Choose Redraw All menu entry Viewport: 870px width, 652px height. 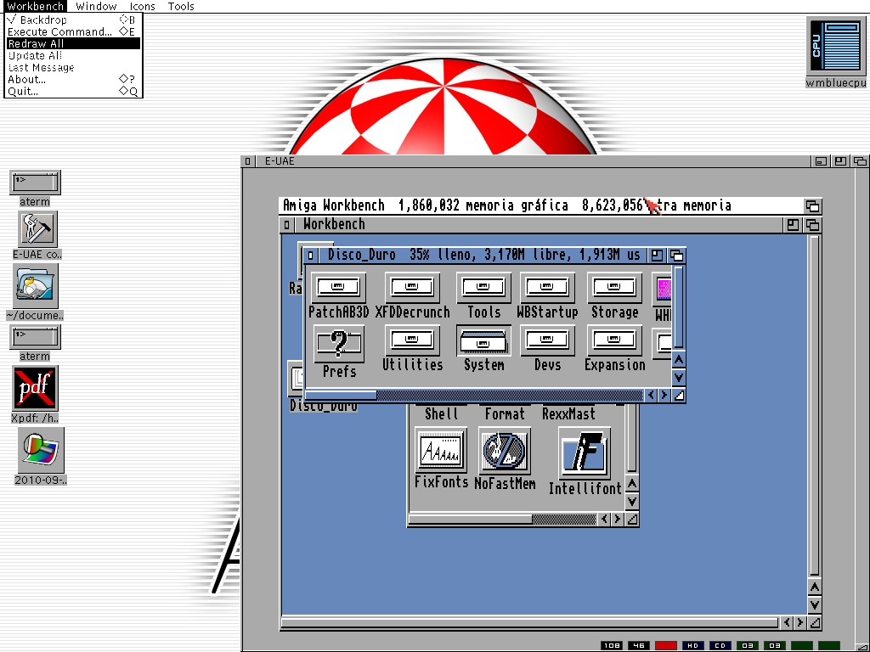click(73, 44)
